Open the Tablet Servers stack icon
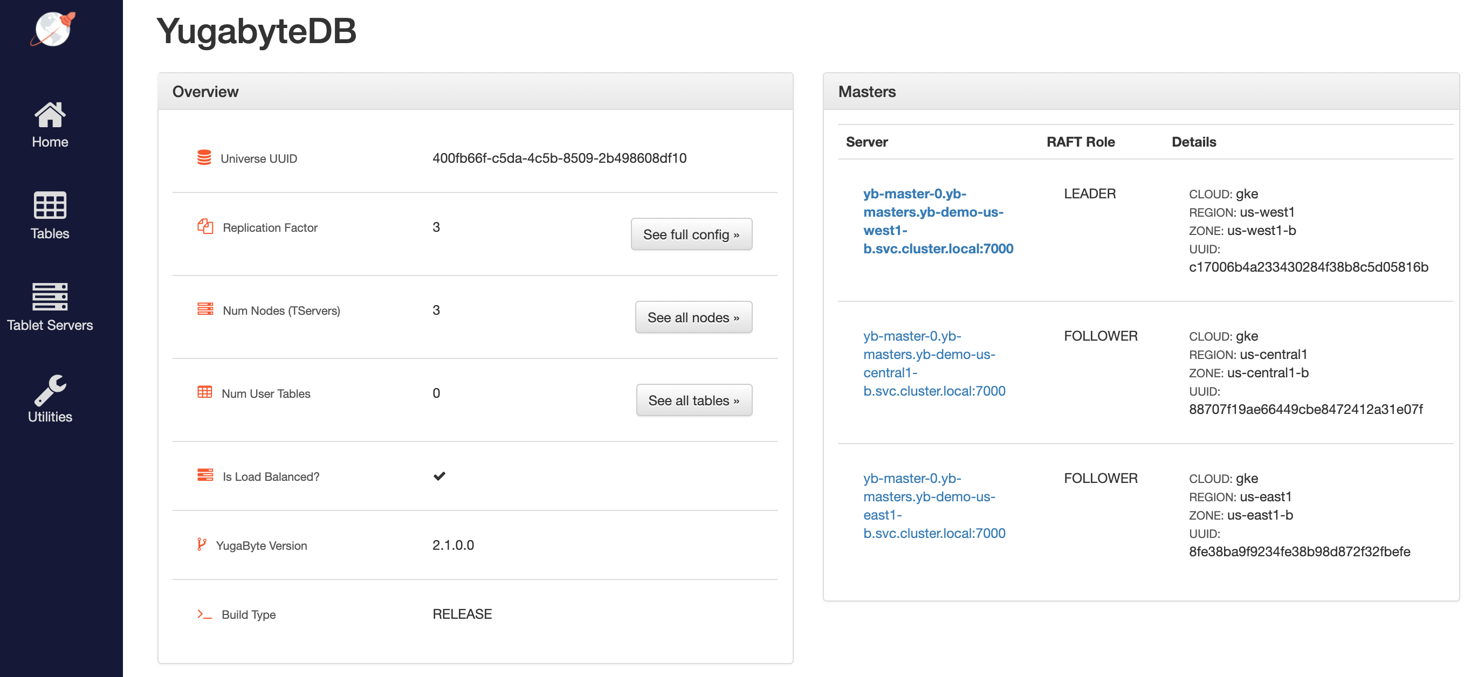The height and width of the screenshot is (677, 1471). [x=50, y=296]
